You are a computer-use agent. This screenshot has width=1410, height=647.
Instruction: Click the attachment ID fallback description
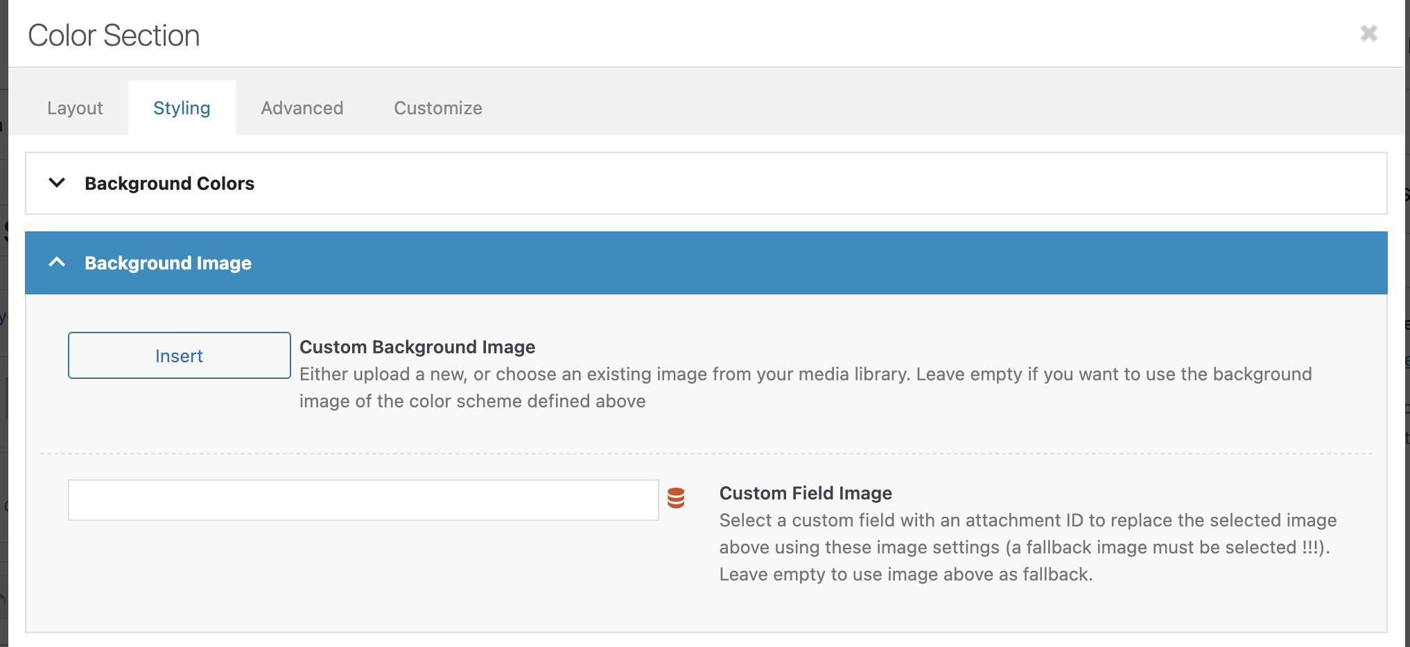(1027, 547)
